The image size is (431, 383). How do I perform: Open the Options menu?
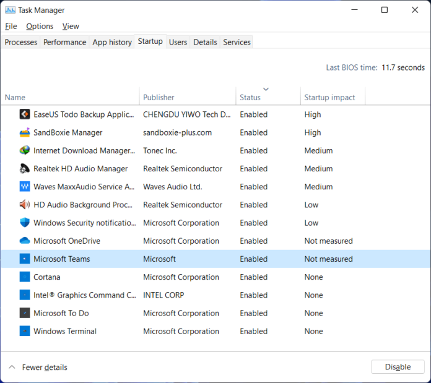coord(40,27)
